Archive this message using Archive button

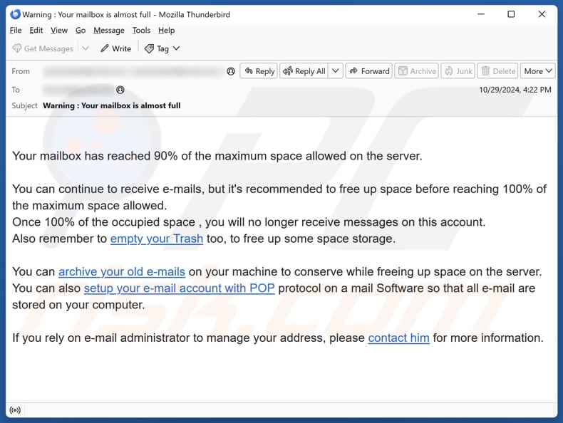tap(417, 71)
